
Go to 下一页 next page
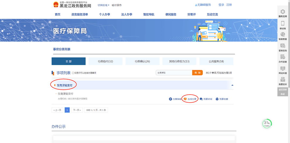pos(77,110)
